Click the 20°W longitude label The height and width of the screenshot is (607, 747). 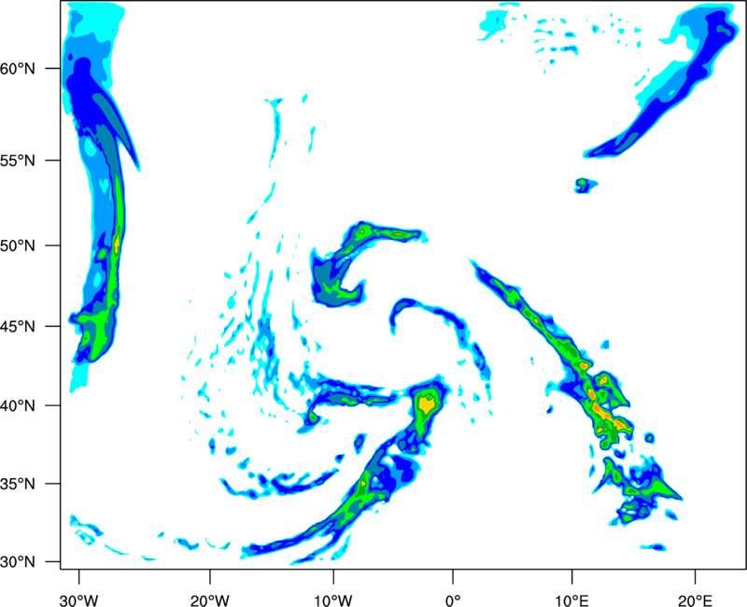[210, 600]
